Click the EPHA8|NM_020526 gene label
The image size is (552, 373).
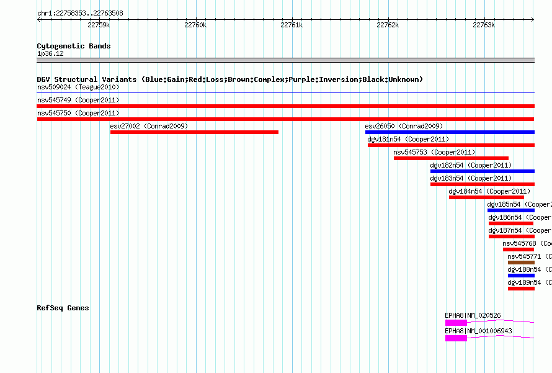[473, 315]
